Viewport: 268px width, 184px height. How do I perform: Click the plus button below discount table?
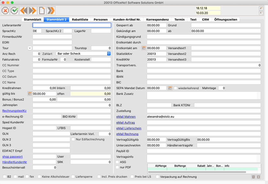point(258,177)
